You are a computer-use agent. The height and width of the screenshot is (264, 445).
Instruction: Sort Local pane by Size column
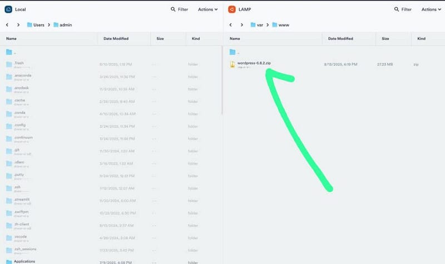[160, 38]
